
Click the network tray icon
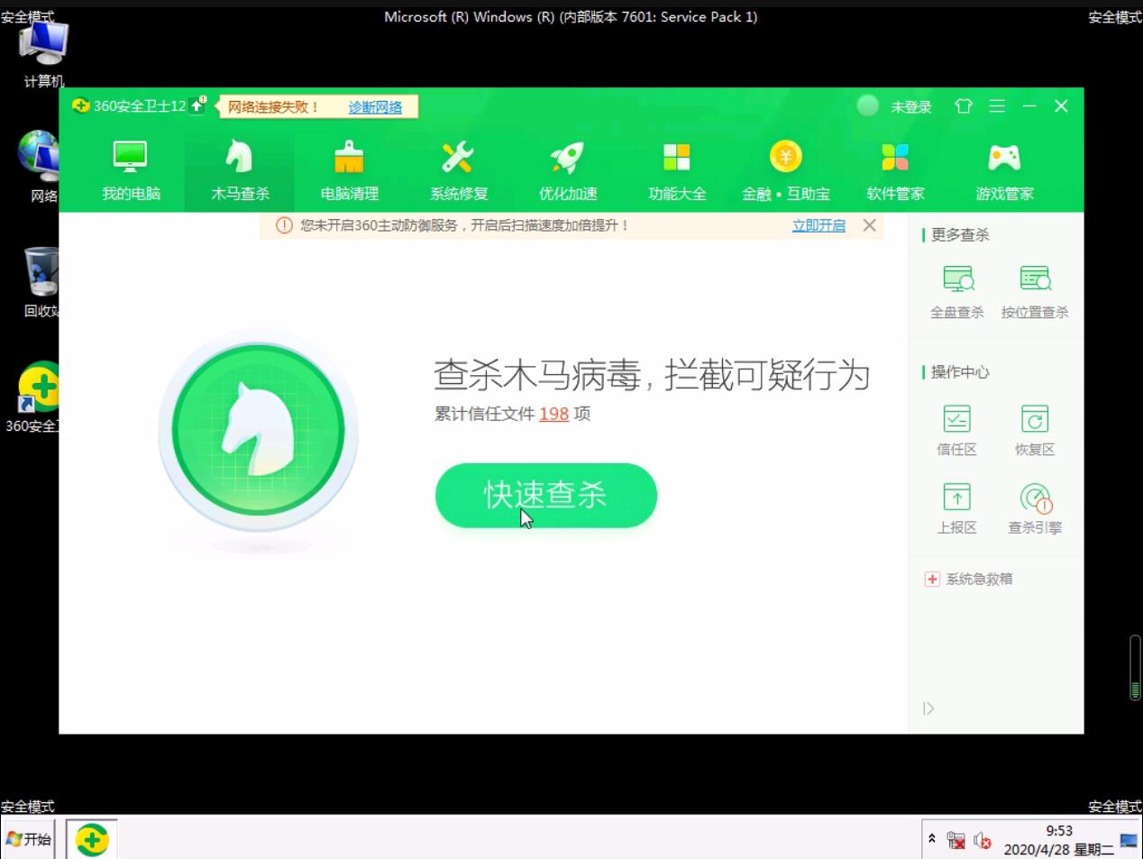point(956,841)
